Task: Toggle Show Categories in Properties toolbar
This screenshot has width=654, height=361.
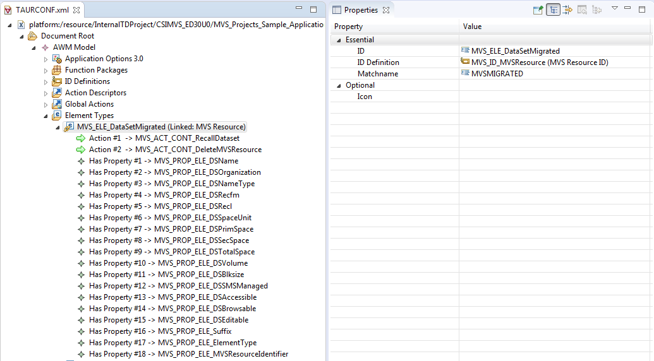Action: point(553,9)
